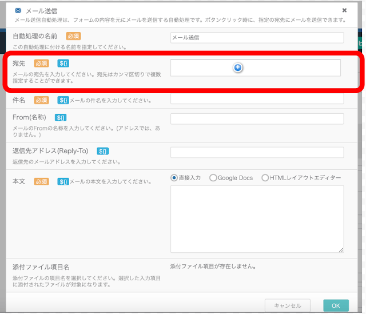Click the mail icon in the dialog title
Image resolution: width=366 pixels, height=314 pixels.
point(18,10)
